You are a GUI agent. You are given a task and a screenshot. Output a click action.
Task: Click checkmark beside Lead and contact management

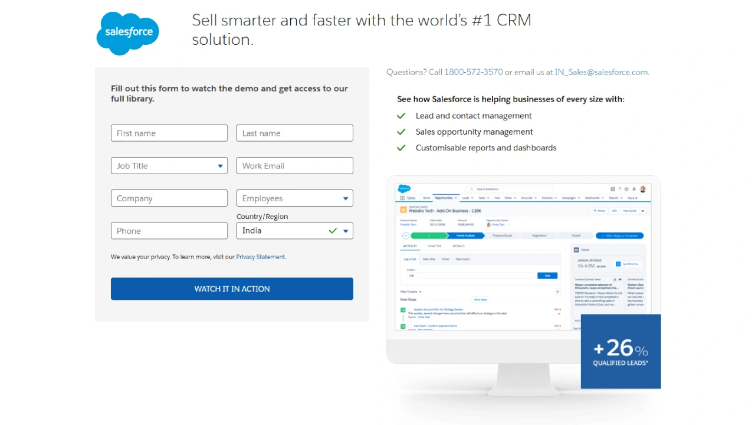point(401,116)
